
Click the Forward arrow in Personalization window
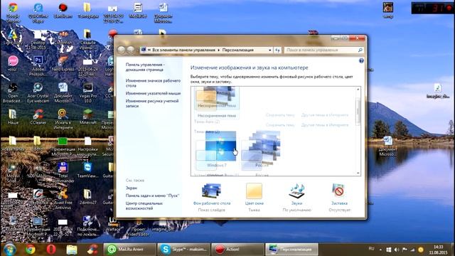[131, 50]
